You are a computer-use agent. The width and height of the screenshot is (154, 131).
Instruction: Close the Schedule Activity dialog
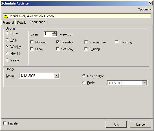tap(150, 3)
